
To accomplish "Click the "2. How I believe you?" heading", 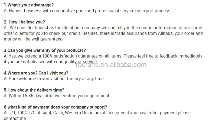I will click(x=24, y=22).
